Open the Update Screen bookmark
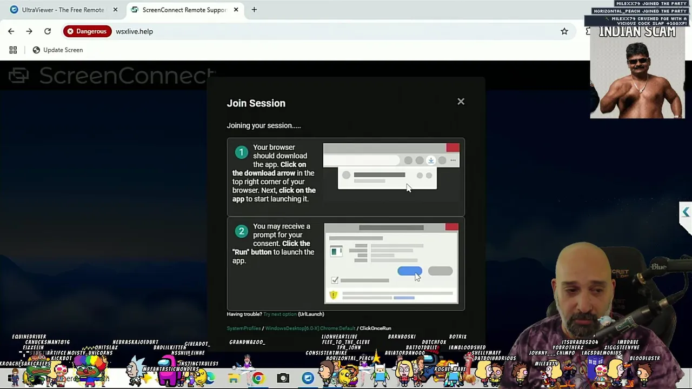This screenshot has width=692, height=389. coord(58,50)
